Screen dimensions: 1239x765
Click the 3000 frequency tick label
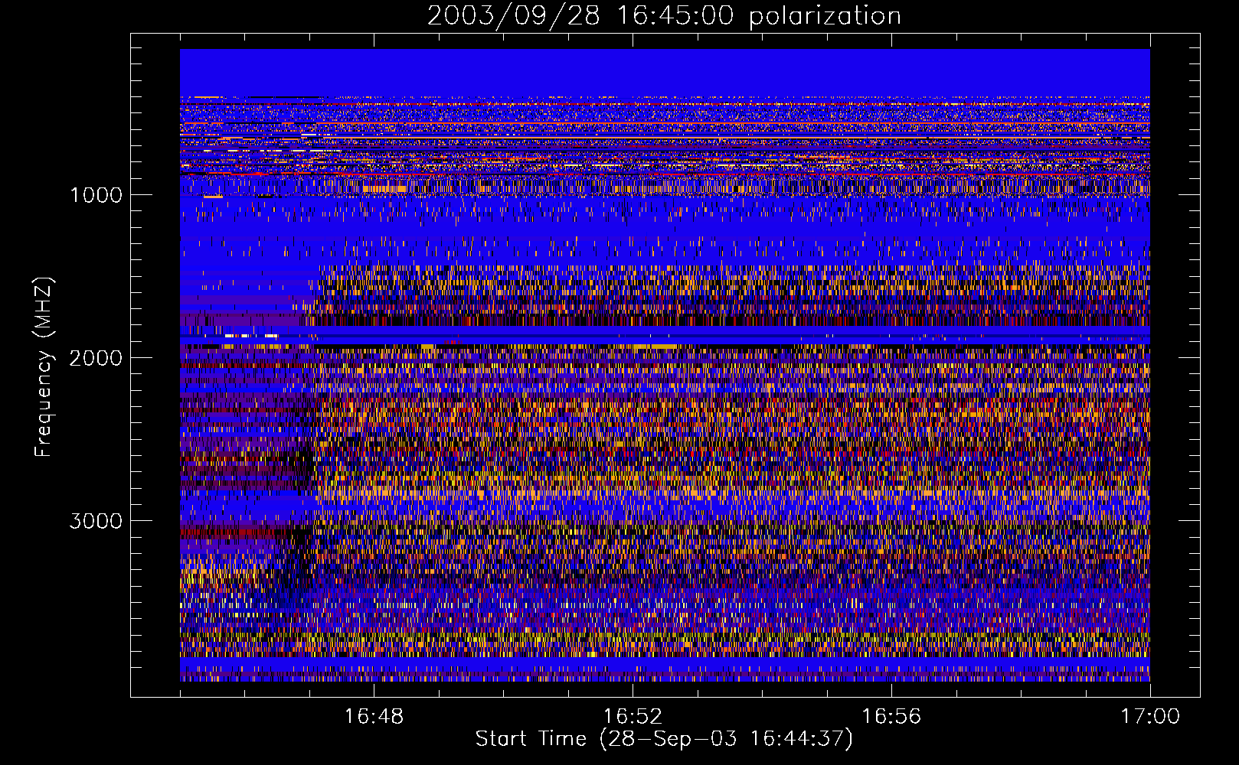coord(96,520)
